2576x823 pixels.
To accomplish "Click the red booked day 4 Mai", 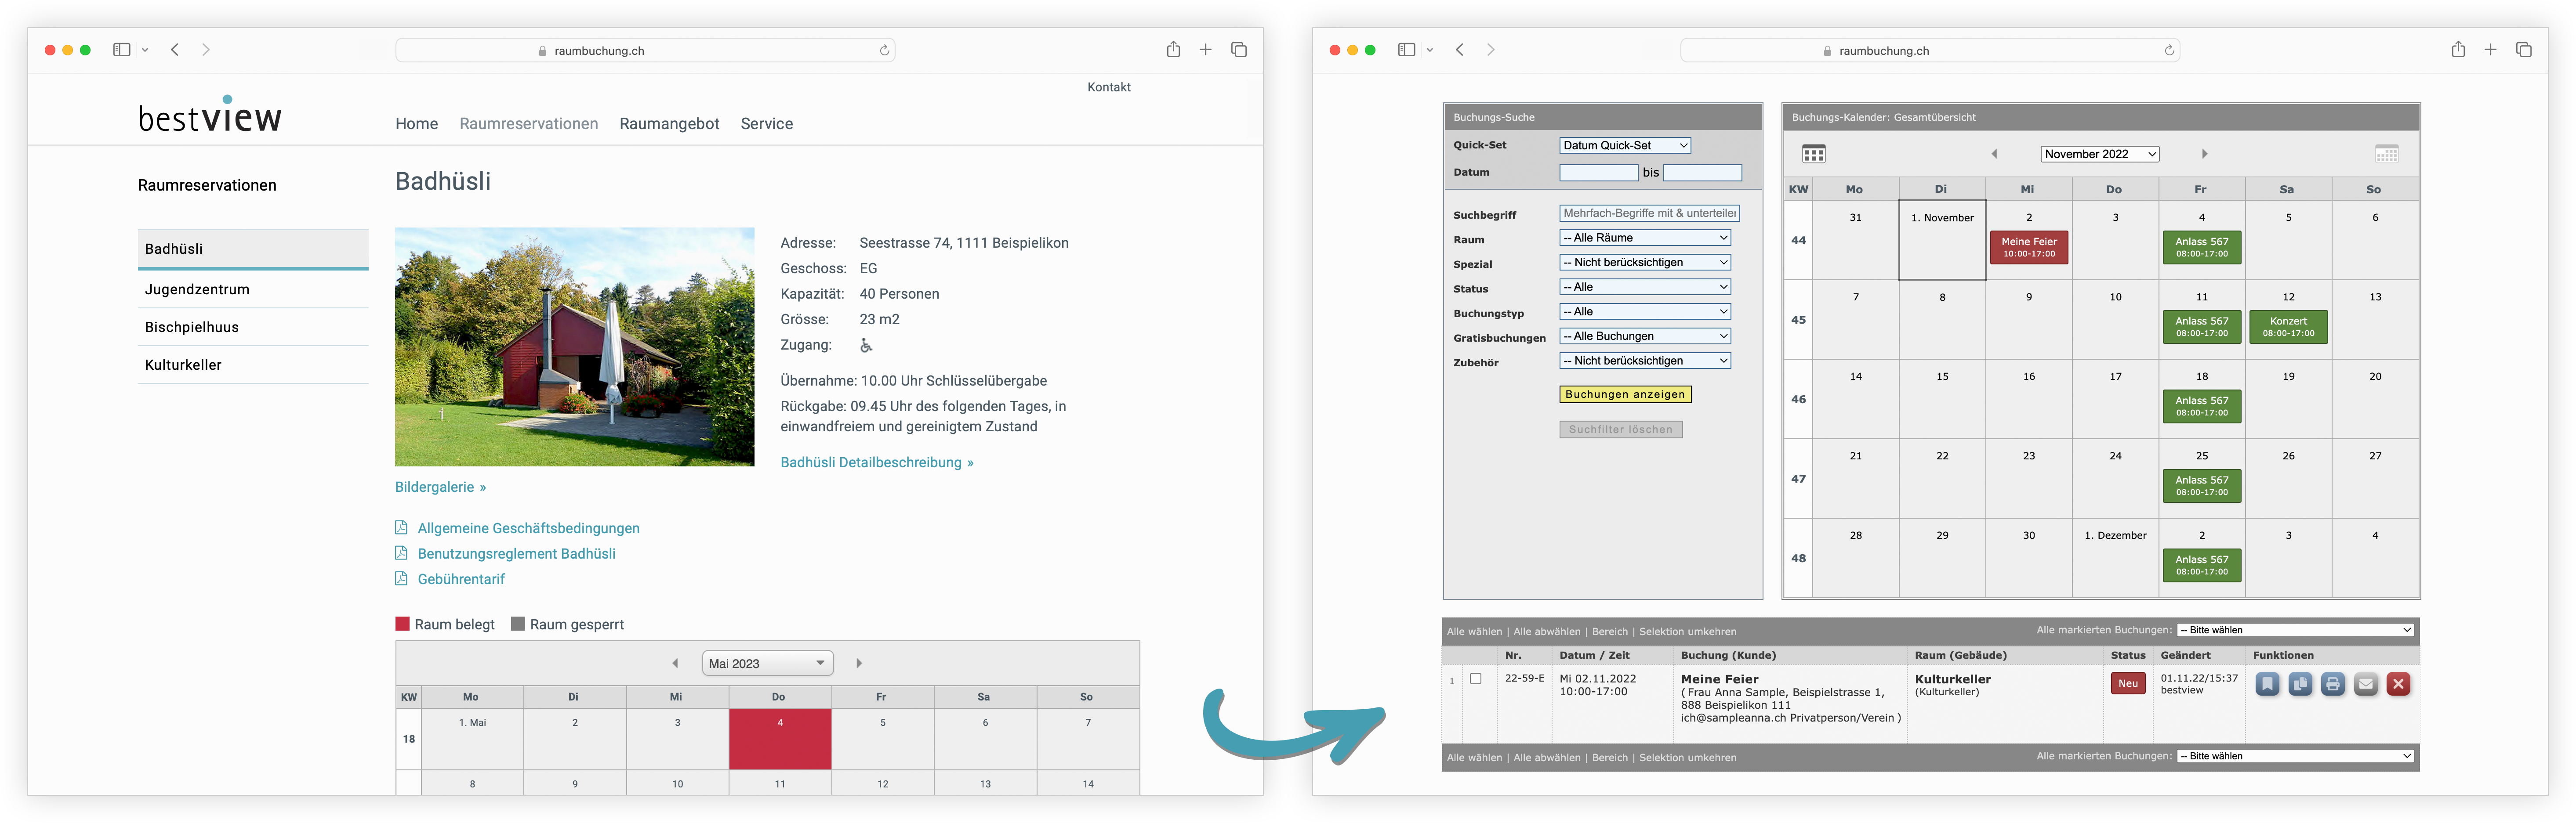I will pyautogui.click(x=780, y=739).
